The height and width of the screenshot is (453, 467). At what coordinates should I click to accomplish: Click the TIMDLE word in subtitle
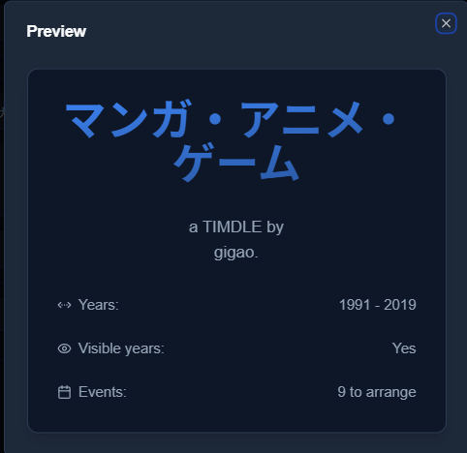[233, 226]
